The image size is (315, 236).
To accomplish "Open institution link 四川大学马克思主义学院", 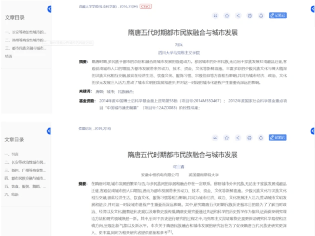I will click(178, 53).
